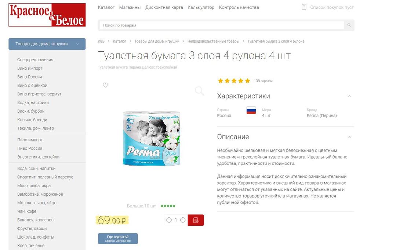400x250 pixels.
Task: Click the search magnifier button in search bar
Action: point(349,25)
